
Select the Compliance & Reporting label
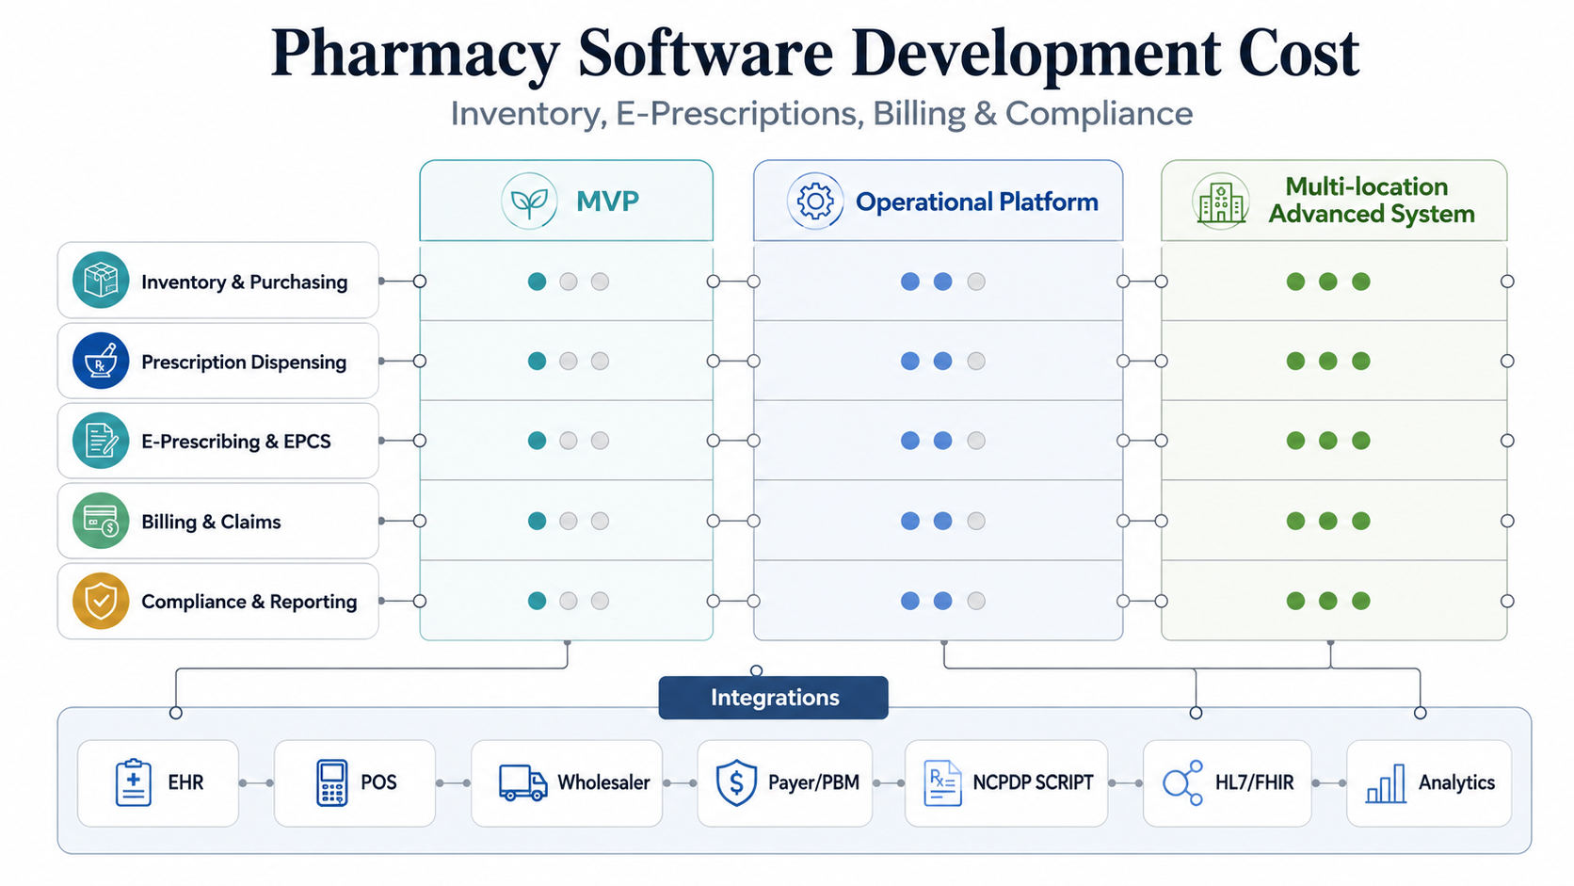tap(249, 602)
